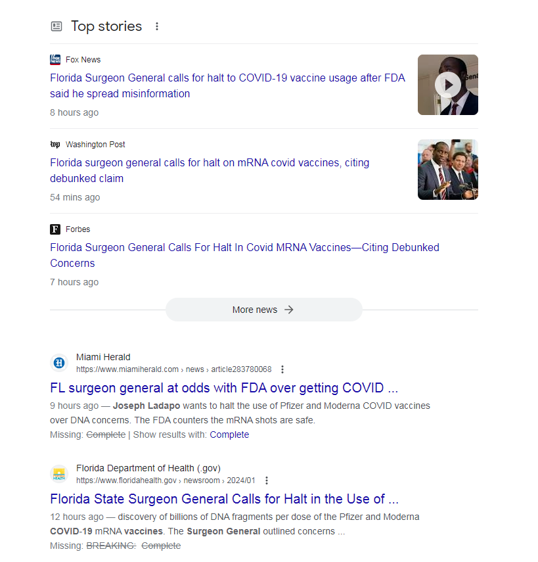
Task: Click the Forbes logo icon
Action: point(55,229)
